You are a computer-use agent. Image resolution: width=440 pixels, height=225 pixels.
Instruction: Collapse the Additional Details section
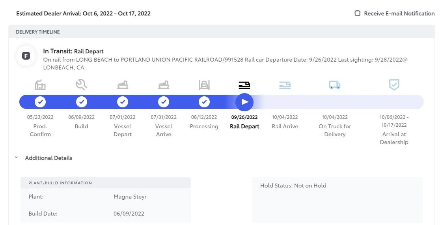pyautogui.click(x=16, y=157)
